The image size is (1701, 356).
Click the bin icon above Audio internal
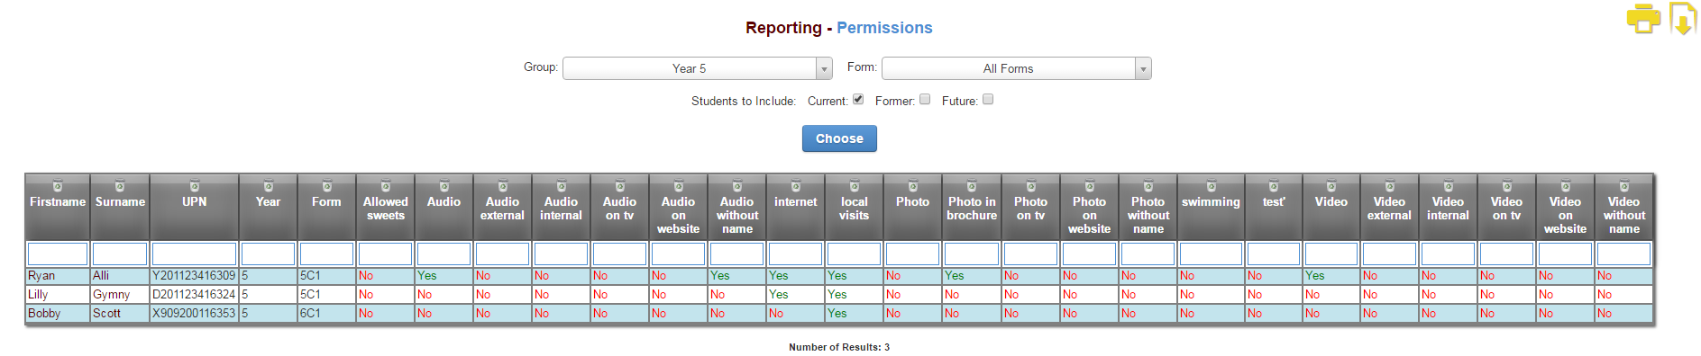562,186
